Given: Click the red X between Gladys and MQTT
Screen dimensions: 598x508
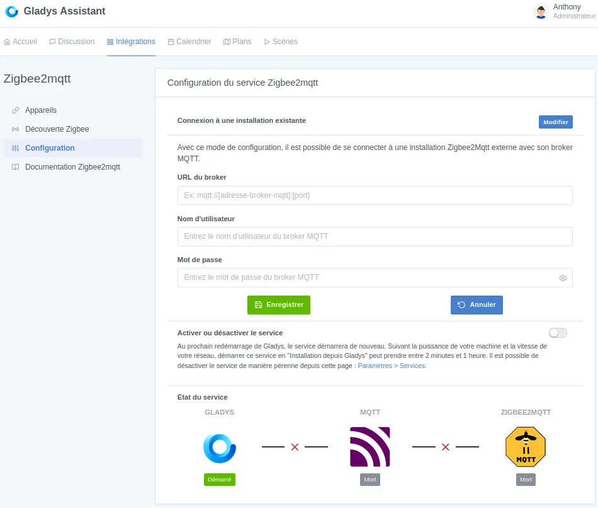Looking at the screenshot, I should 294,447.
